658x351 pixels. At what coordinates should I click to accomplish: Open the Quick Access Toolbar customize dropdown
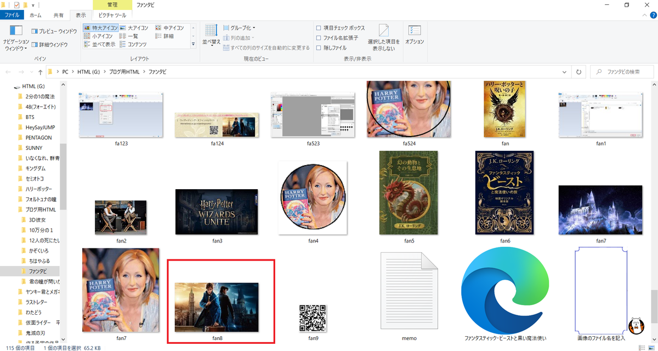pyautogui.click(x=34, y=5)
